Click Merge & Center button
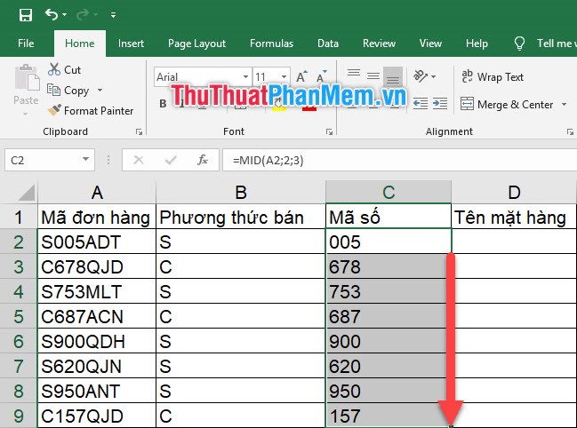 (x=507, y=105)
